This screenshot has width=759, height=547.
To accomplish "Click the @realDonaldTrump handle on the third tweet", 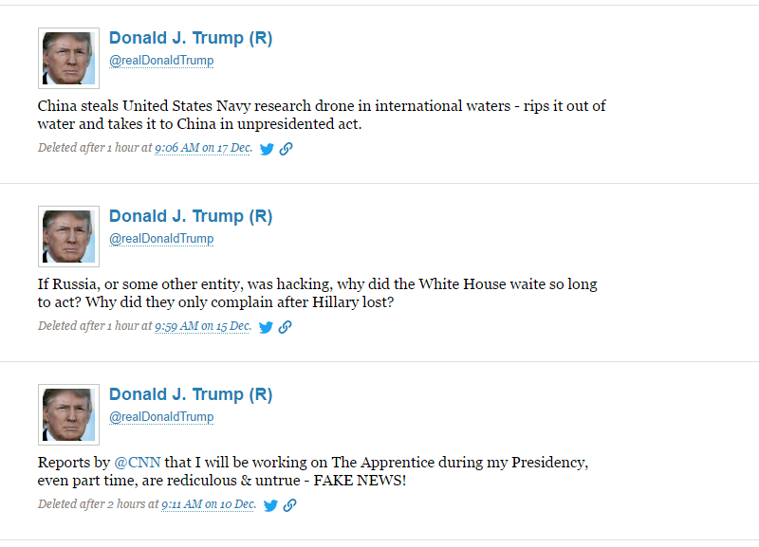I will [161, 417].
